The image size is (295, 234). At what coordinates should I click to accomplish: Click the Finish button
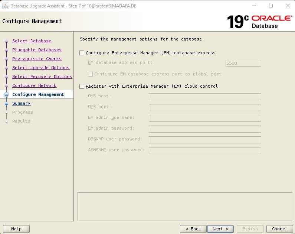tap(250, 229)
